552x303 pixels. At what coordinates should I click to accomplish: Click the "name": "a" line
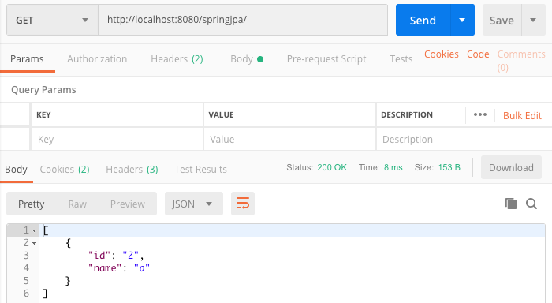tap(119, 268)
